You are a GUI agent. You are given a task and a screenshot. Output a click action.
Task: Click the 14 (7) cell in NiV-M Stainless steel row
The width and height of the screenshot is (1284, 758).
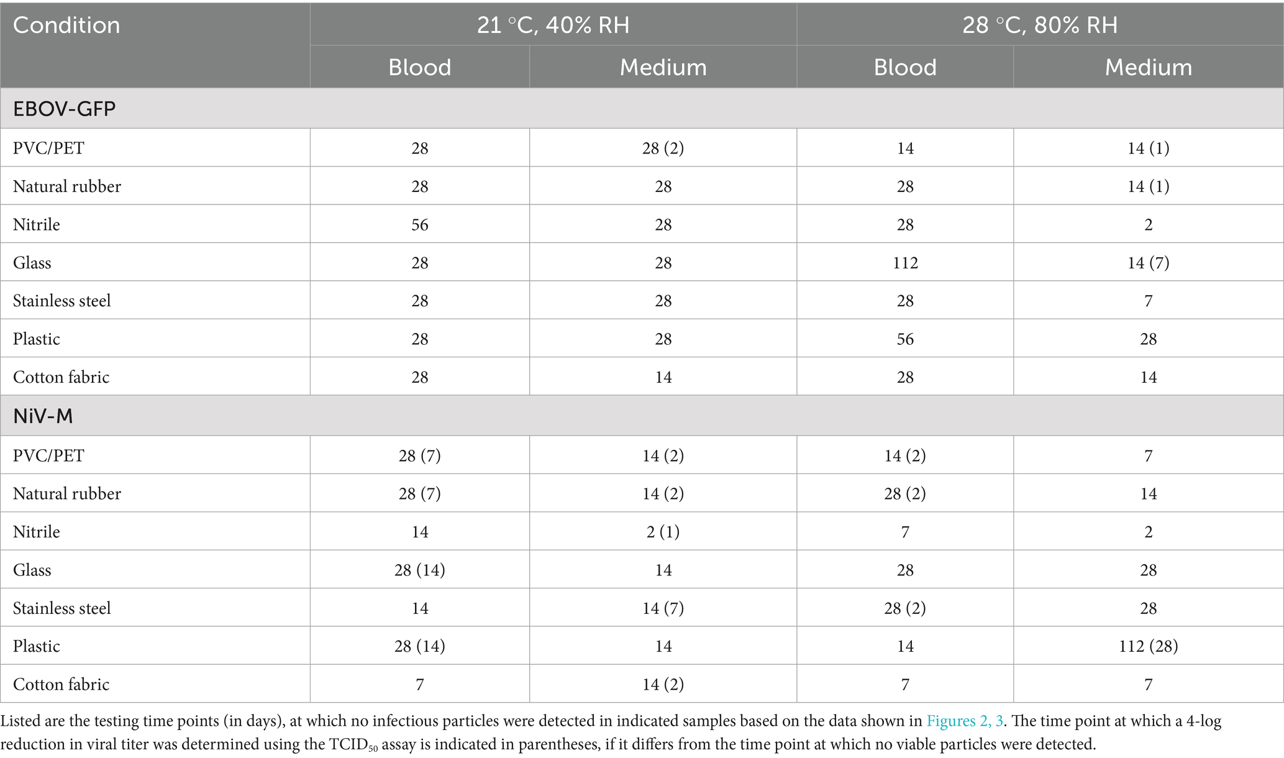coord(663,608)
